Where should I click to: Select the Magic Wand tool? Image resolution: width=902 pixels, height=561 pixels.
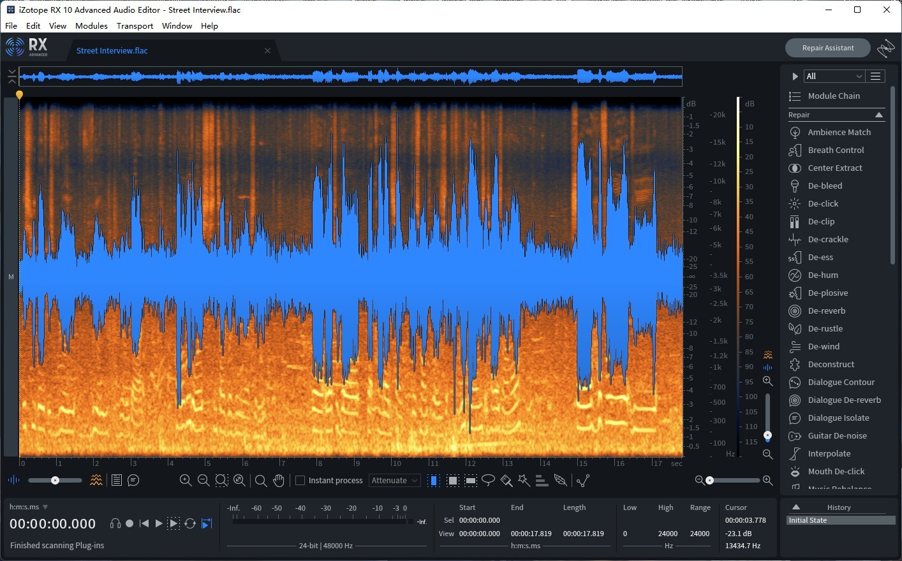click(524, 480)
